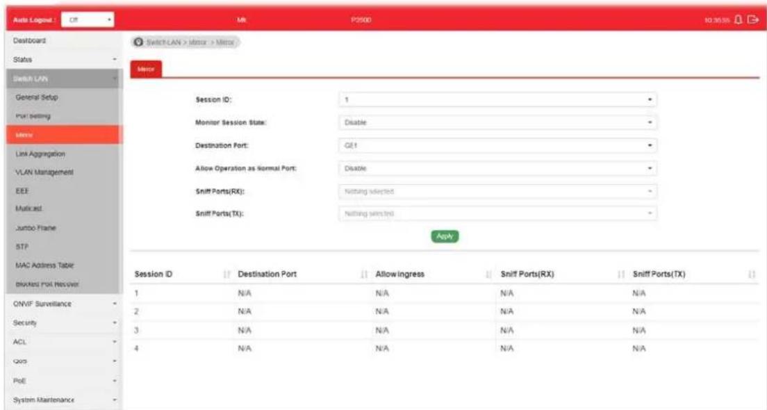Image resolution: width=767 pixels, height=410 pixels.
Task: Click the Session ID 3 table row
Action: coord(445,330)
